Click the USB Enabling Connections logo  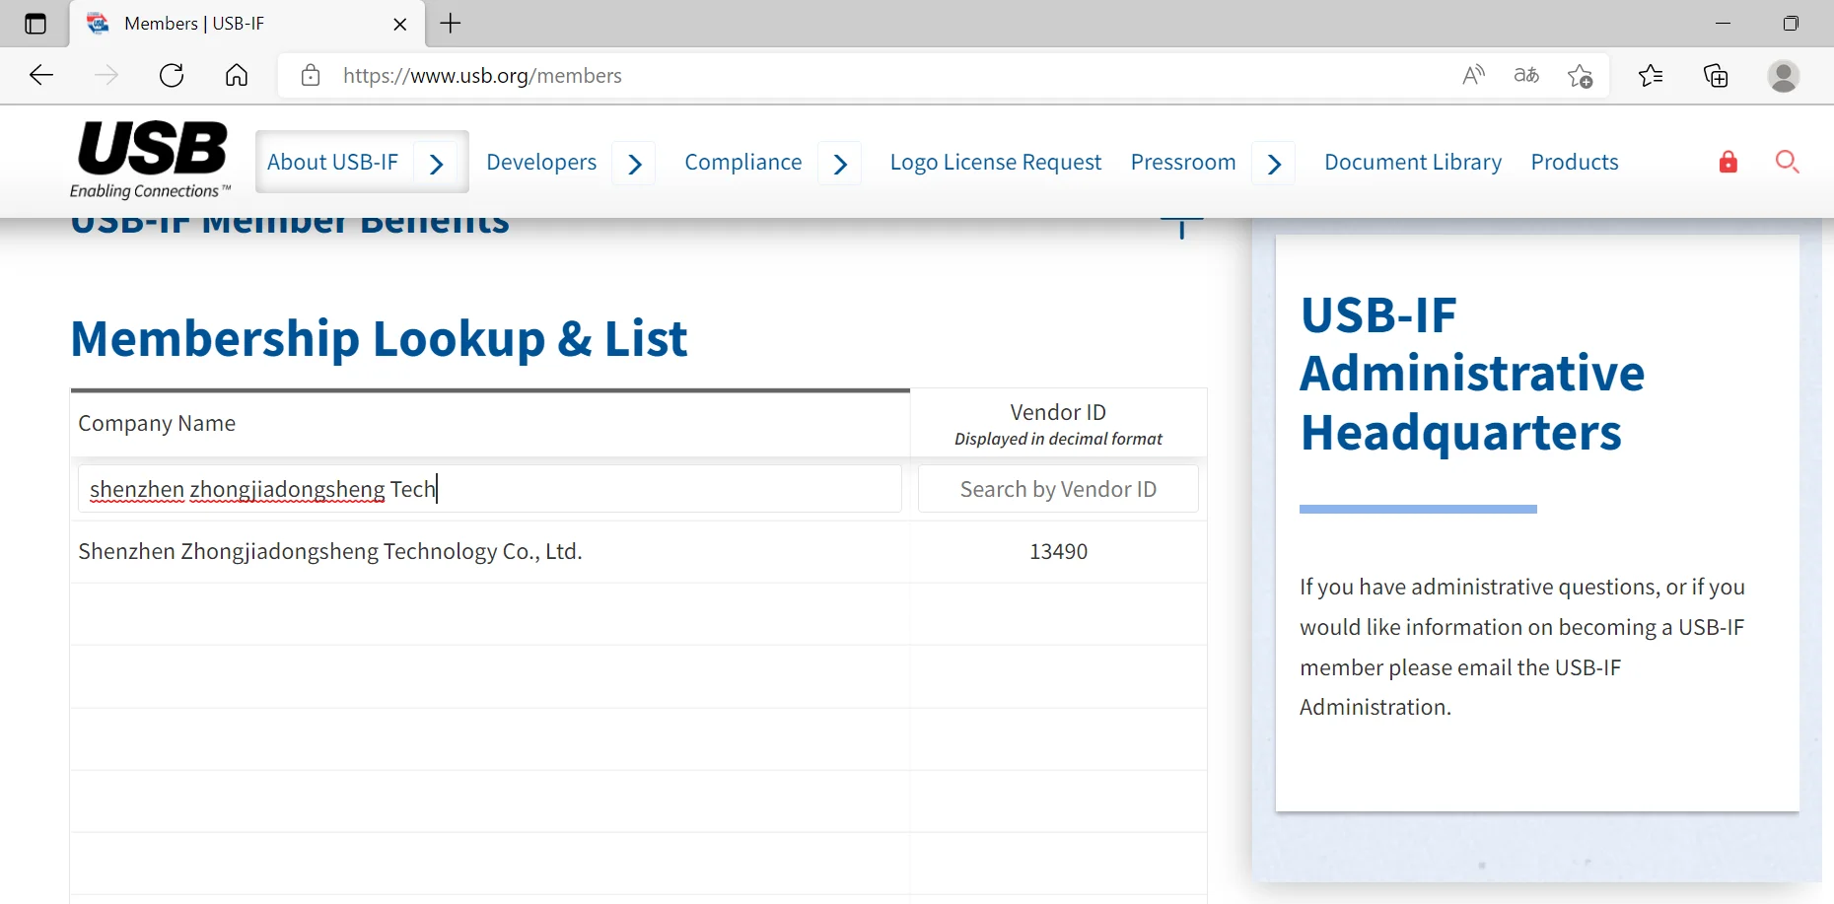click(x=152, y=160)
